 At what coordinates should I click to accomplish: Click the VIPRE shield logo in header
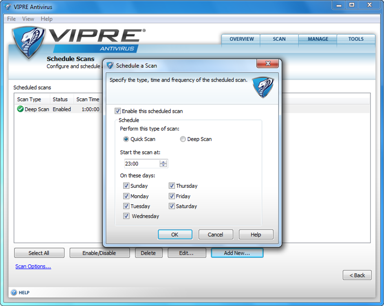point(29,42)
